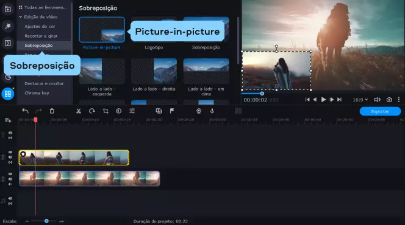Viewport: 405px width, 225px height.
Task: Click the undo arrow
Action: click(25, 111)
